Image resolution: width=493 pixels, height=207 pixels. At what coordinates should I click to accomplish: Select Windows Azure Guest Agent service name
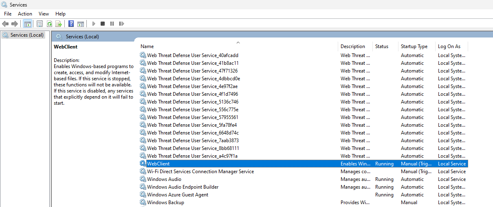pyautogui.click(x=178, y=195)
